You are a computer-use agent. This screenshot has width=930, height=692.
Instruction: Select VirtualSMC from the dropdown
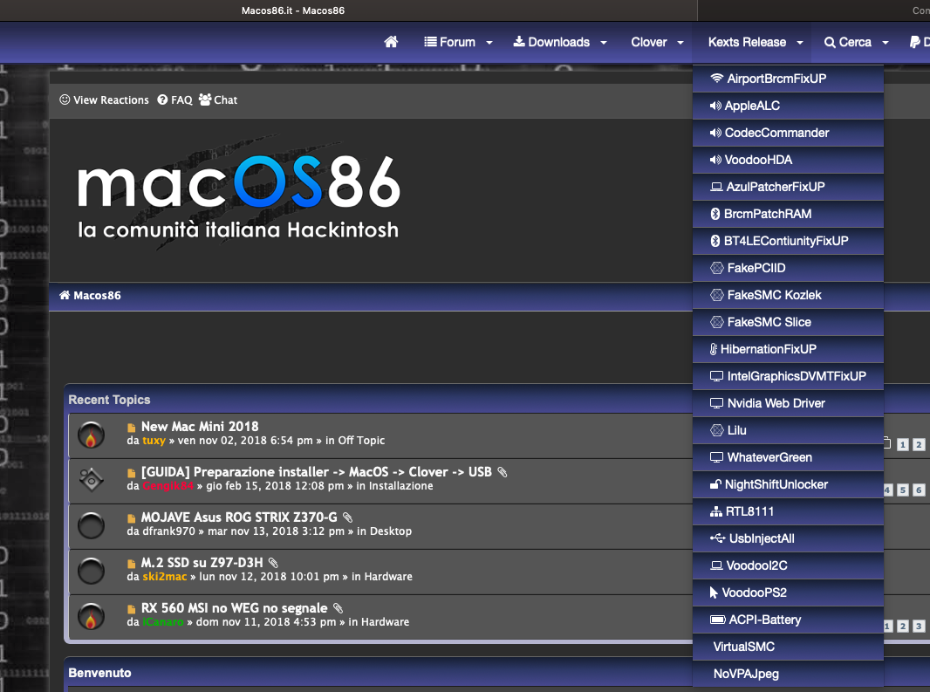[x=788, y=647]
